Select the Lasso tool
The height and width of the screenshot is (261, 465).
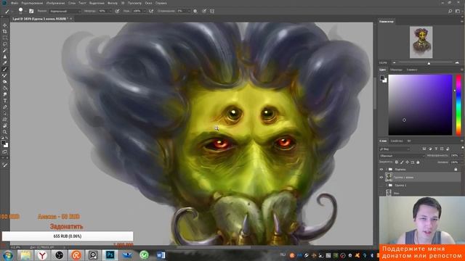pos(5,43)
